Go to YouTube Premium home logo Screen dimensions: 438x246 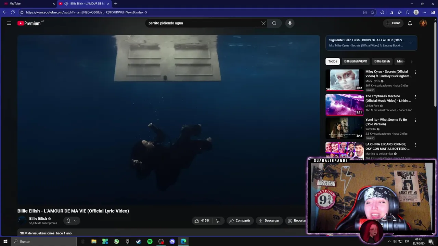tap(29, 23)
